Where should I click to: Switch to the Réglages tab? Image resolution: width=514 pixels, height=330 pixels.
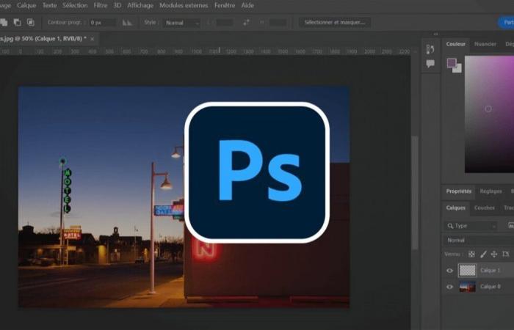491,191
